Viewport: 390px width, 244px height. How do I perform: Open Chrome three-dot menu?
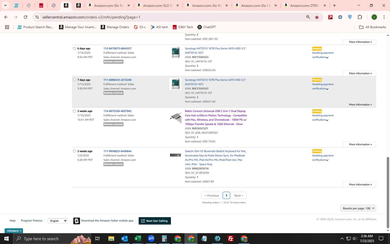[384, 17]
